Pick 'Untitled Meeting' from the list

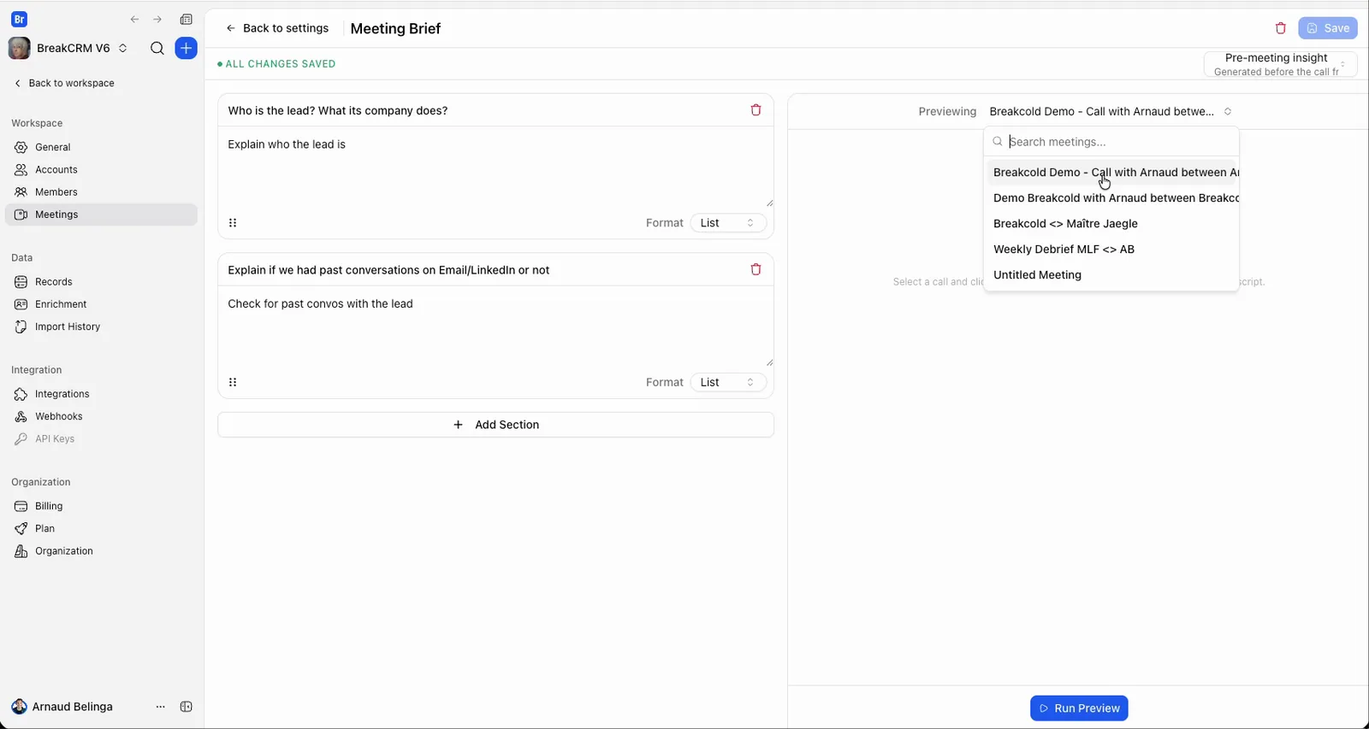point(1111,275)
